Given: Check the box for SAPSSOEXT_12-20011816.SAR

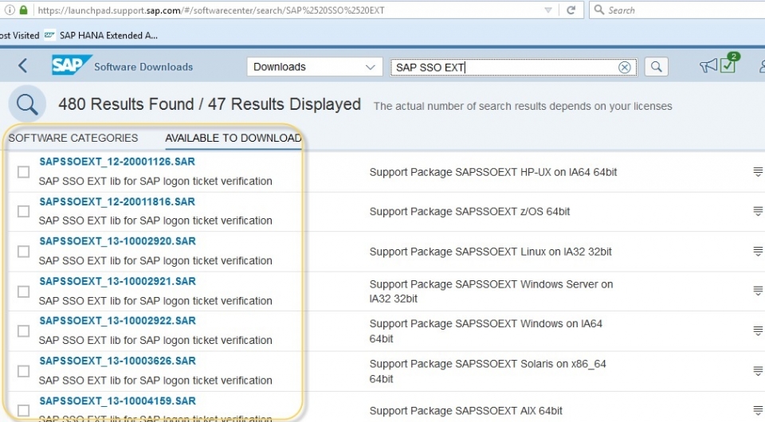Looking at the screenshot, I should (23, 211).
